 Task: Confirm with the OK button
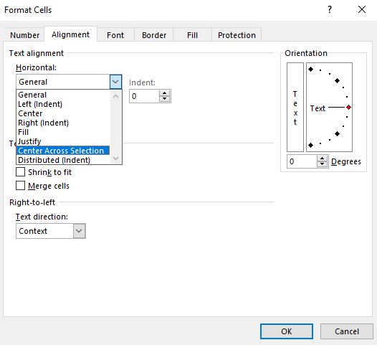pos(287,331)
